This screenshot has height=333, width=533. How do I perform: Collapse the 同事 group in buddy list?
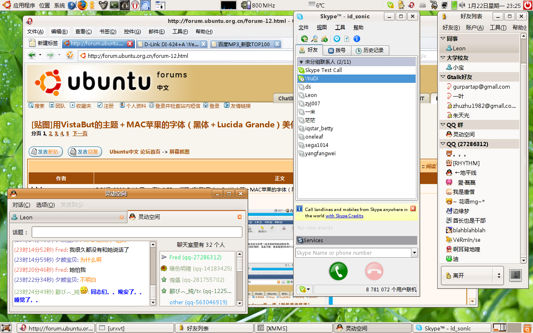pyautogui.click(x=443, y=38)
